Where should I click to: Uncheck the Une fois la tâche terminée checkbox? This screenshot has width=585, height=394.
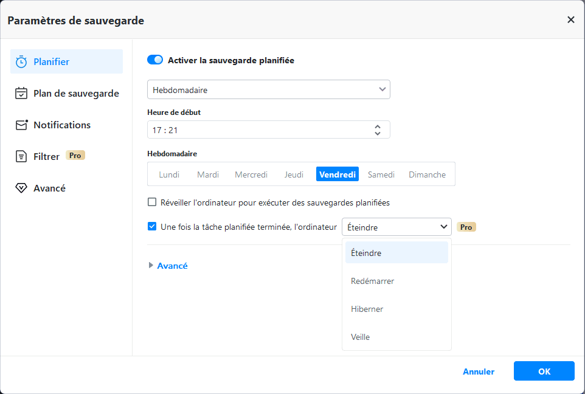(152, 227)
